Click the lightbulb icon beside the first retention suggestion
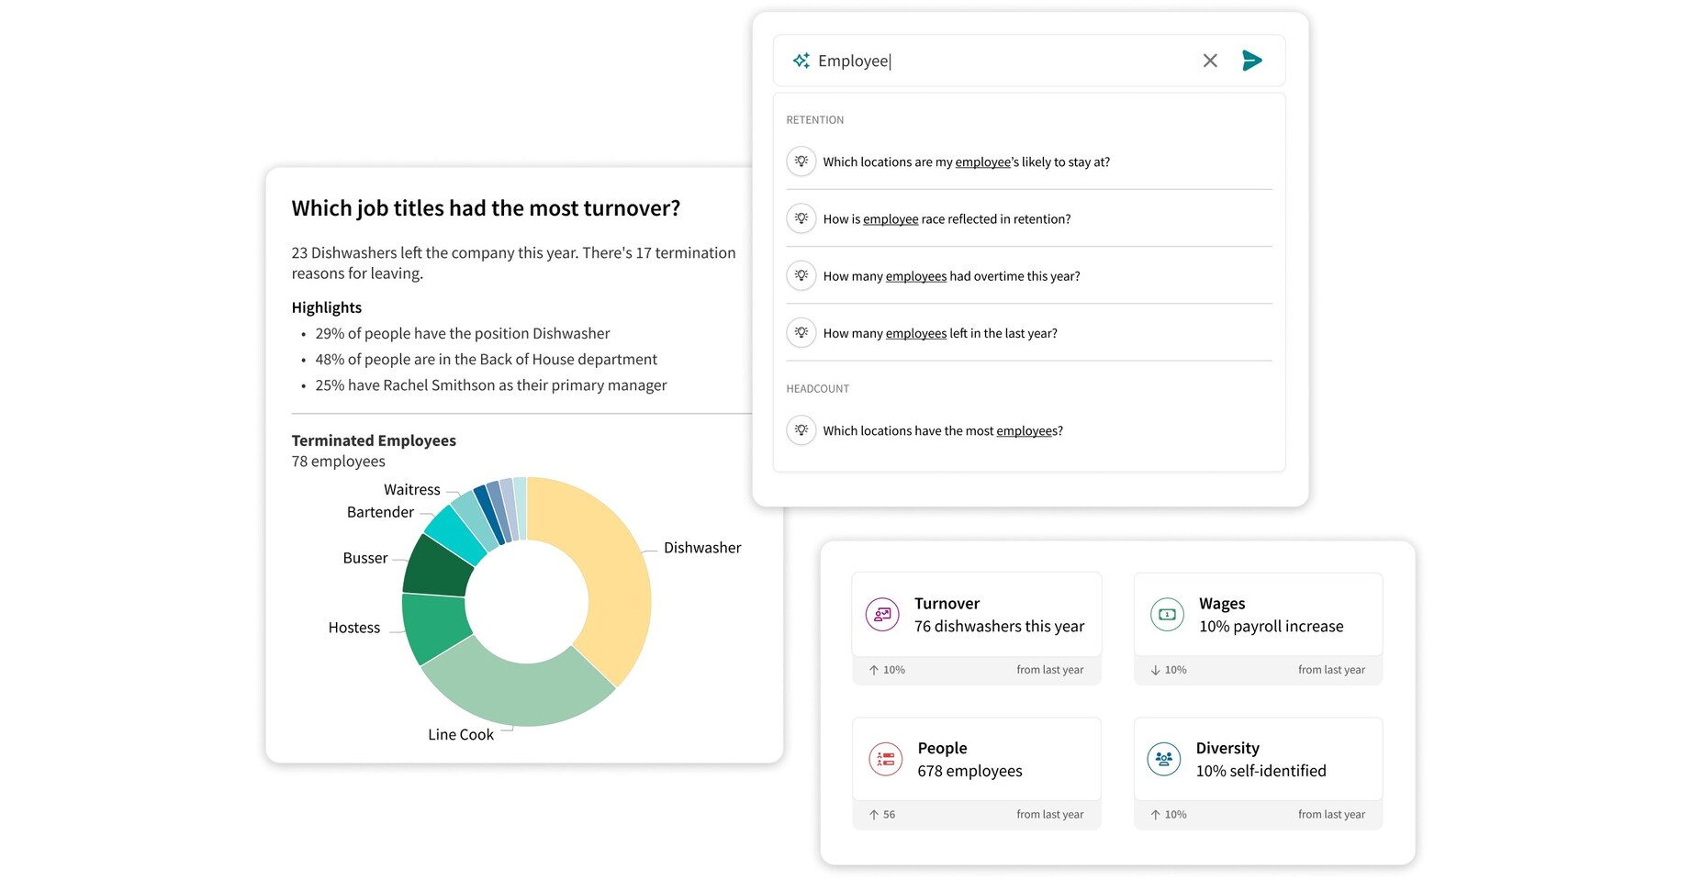 [x=801, y=161]
